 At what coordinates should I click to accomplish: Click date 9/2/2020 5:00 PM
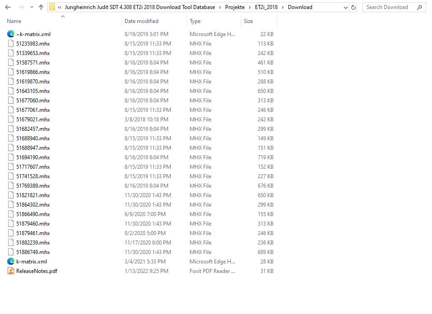(145, 233)
